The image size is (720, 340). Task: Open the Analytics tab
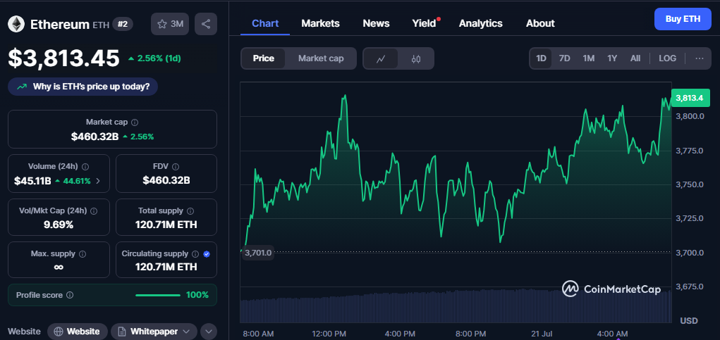coord(481,23)
